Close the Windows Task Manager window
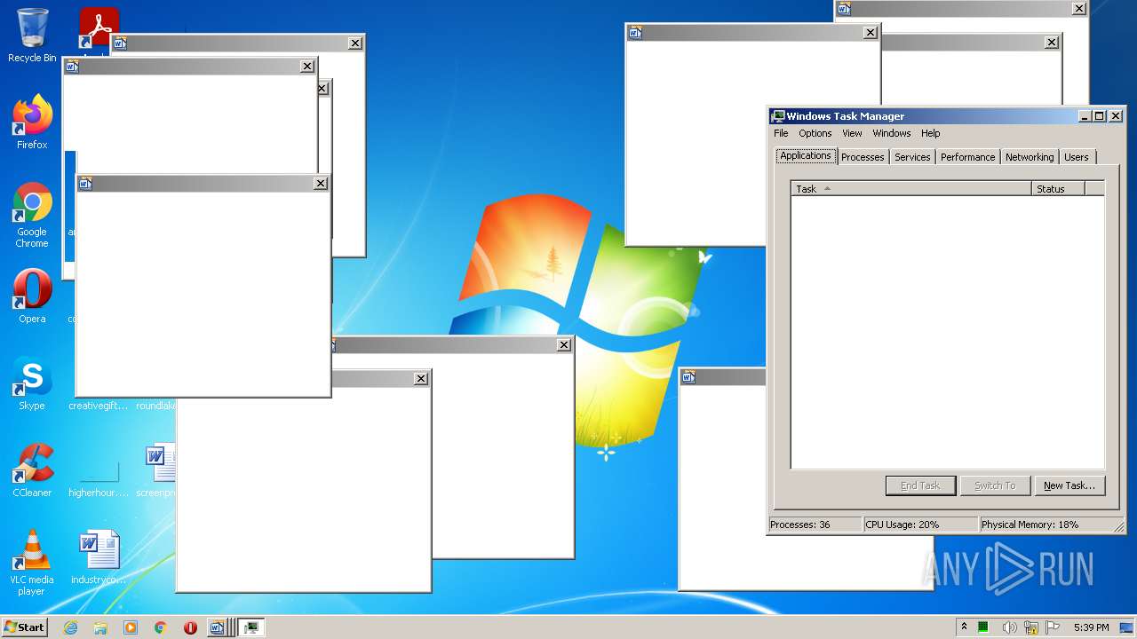Screen dimensions: 1137x639 point(1116,116)
